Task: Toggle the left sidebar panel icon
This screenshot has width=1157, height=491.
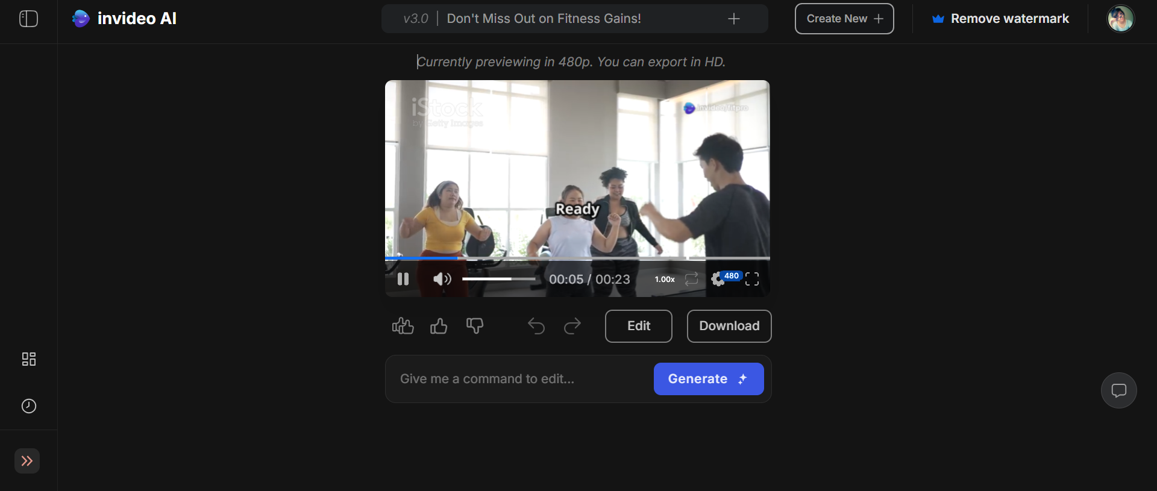Action: pyautogui.click(x=28, y=19)
